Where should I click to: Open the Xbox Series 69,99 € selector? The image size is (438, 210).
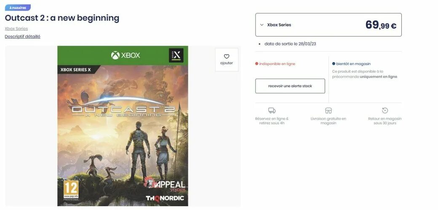(x=328, y=25)
